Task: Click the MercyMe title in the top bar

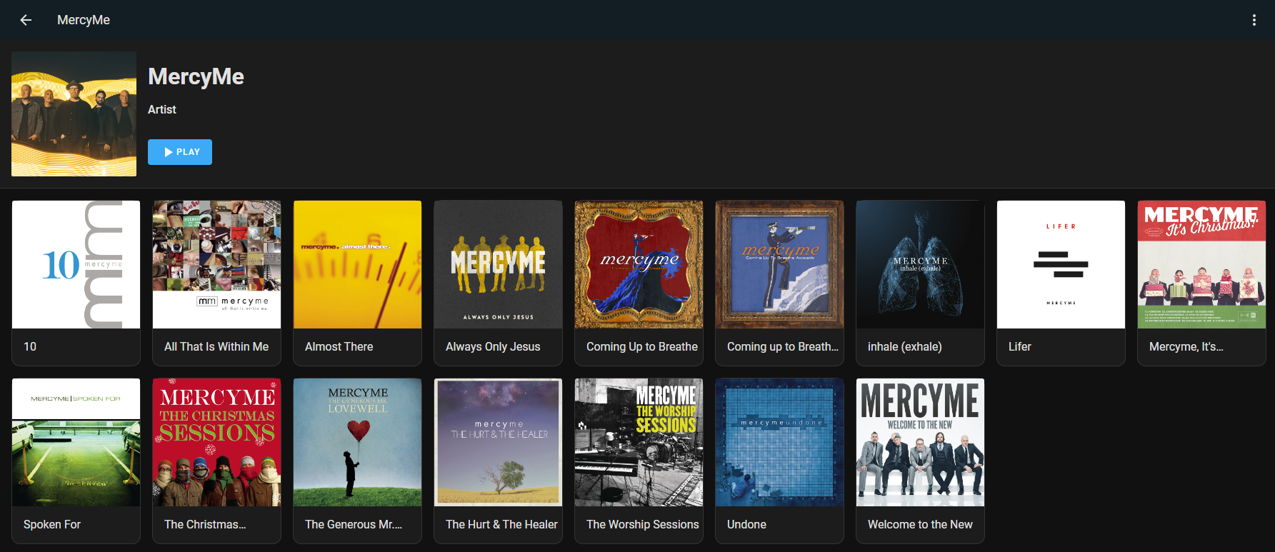Action: (x=84, y=20)
